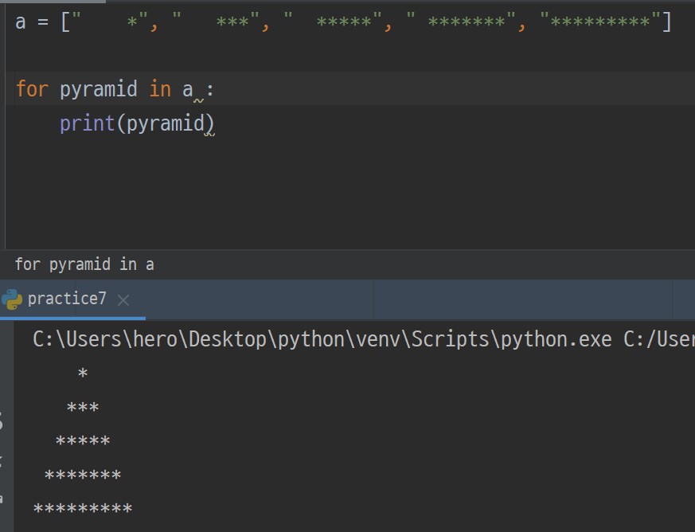The image size is (695, 532).
Task: Click the nine-asterisk output line in console
Action: (83, 509)
